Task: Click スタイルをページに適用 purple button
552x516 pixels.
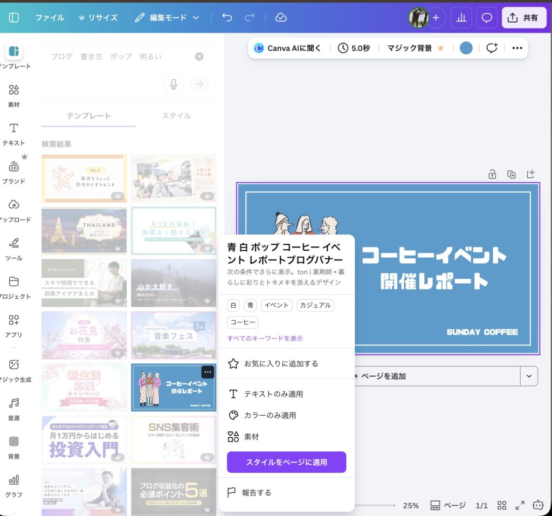Action: [x=286, y=462]
